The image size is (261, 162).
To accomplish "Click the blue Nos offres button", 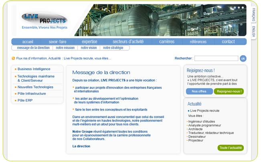I will pos(199,91).
